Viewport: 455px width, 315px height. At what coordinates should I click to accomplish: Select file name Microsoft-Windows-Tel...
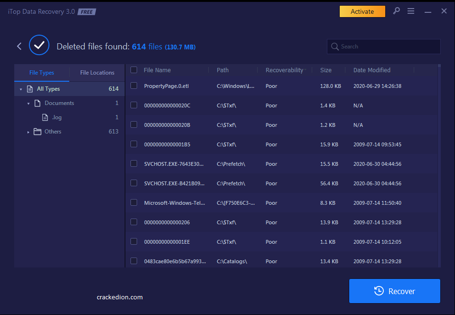click(x=175, y=203)
